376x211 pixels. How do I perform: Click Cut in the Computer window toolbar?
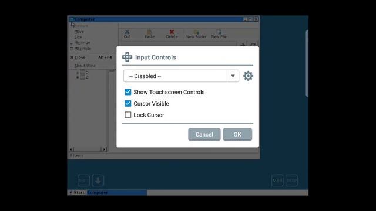[x=127, y=34]
